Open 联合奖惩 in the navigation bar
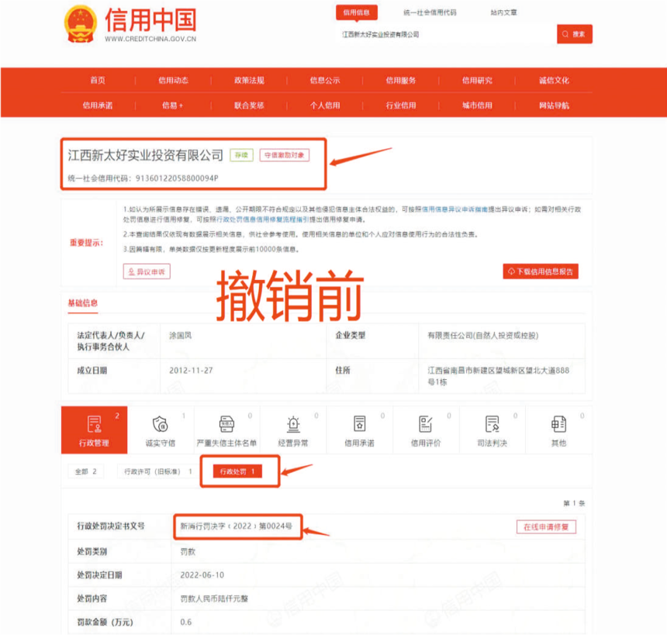The height and width of the screenshot is (635, 667). [249, 105]
